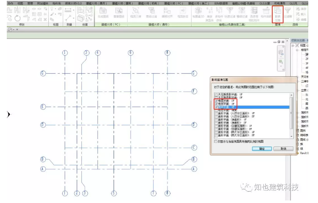Choose the Rotate tool in 修改 panel
This screenshot has width=318, height=203.
(x=17, y=19)
